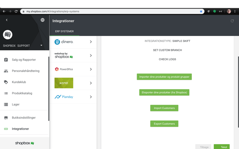Open Chrome three-dot menu
The height and width of the screenshot is (149, 239).
click(235, 11)
